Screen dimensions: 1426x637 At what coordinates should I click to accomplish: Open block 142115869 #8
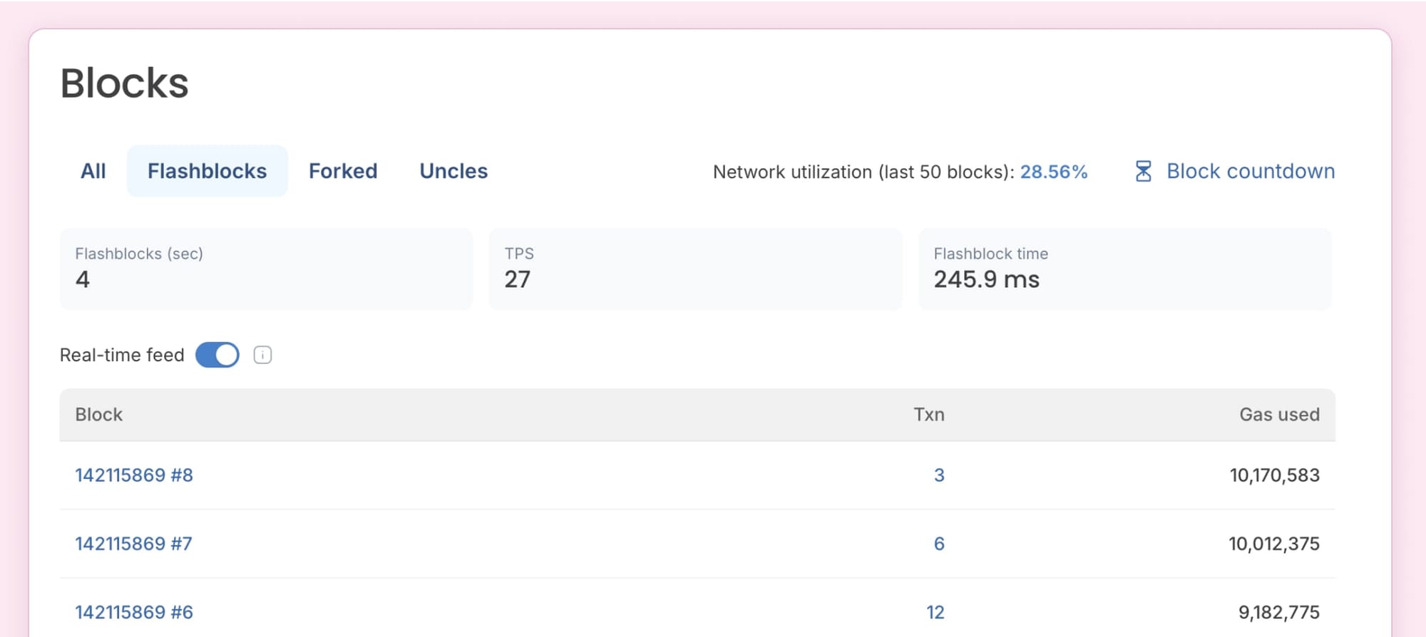(x=134, y=475)
